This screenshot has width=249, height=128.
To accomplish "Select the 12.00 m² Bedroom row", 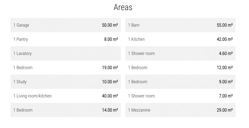I will (180, 67).
